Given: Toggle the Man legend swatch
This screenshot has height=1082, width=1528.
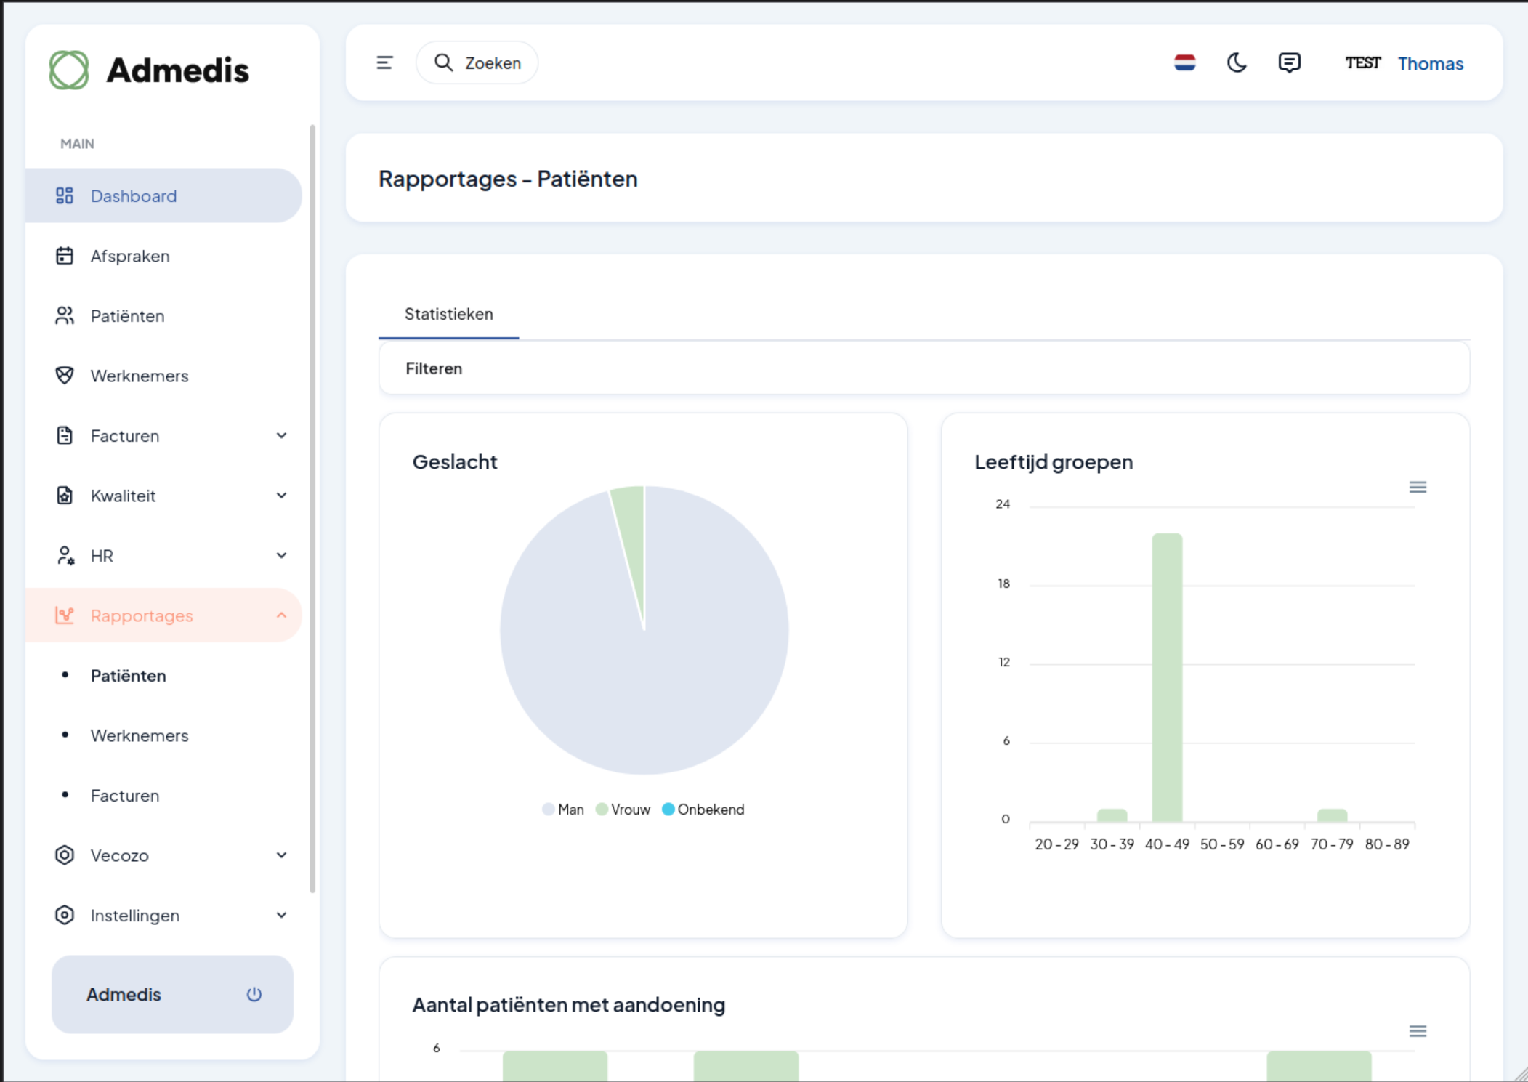Looking at the screenshot, I should click(x=549, y=810).
